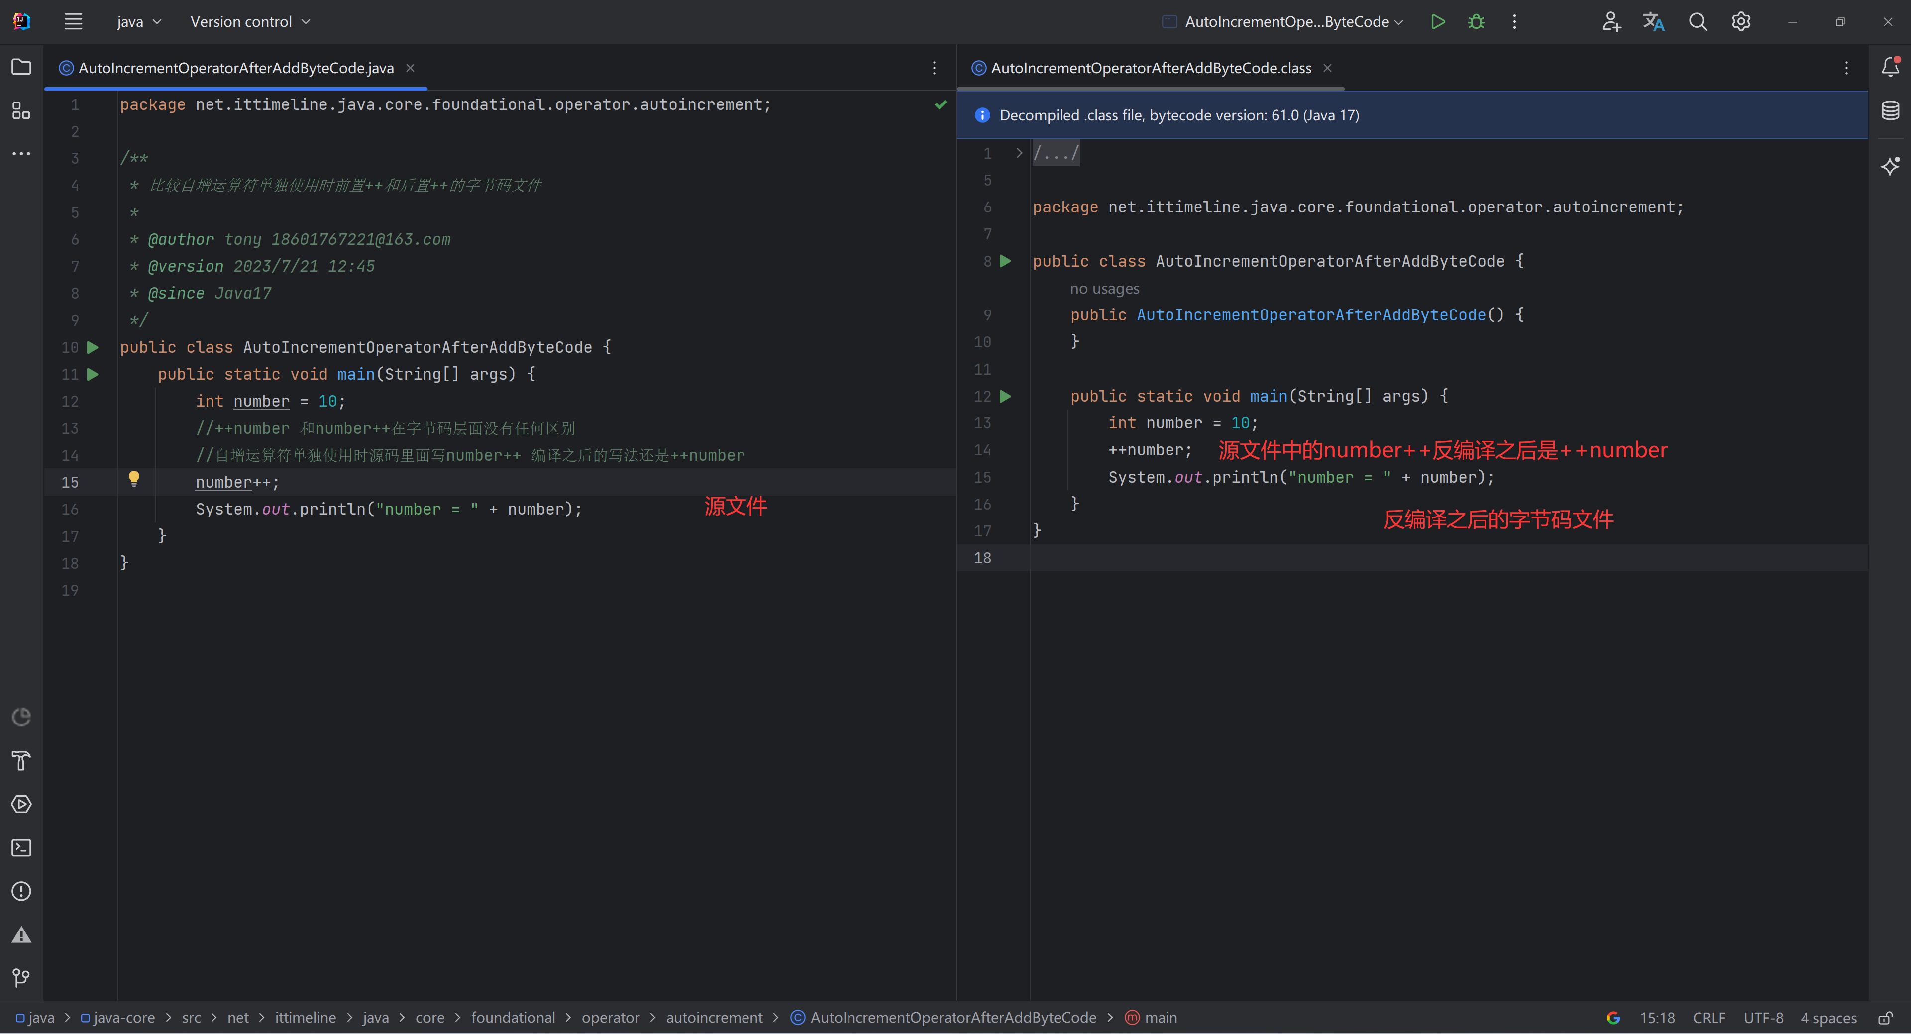
Task: Expand the folded /.../ comment in decompiled file
Action: [x=1019, y=153]
